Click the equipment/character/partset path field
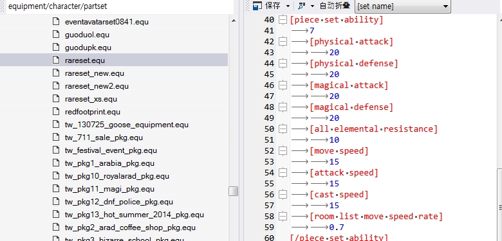 (120, 6)
